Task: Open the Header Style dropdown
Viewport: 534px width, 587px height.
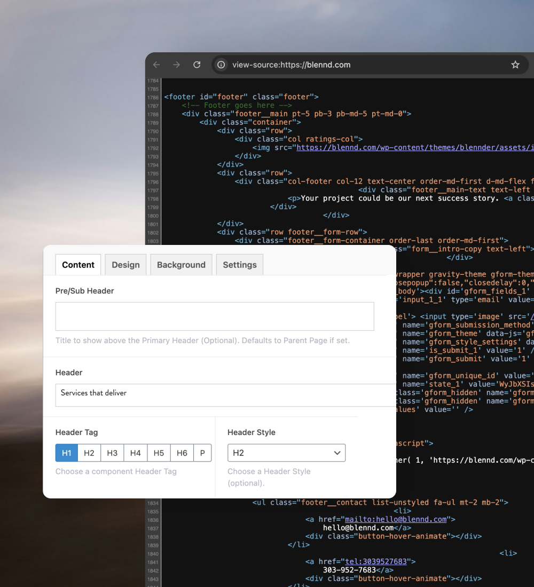Action: pyautogui.click(x=286, y=453)
